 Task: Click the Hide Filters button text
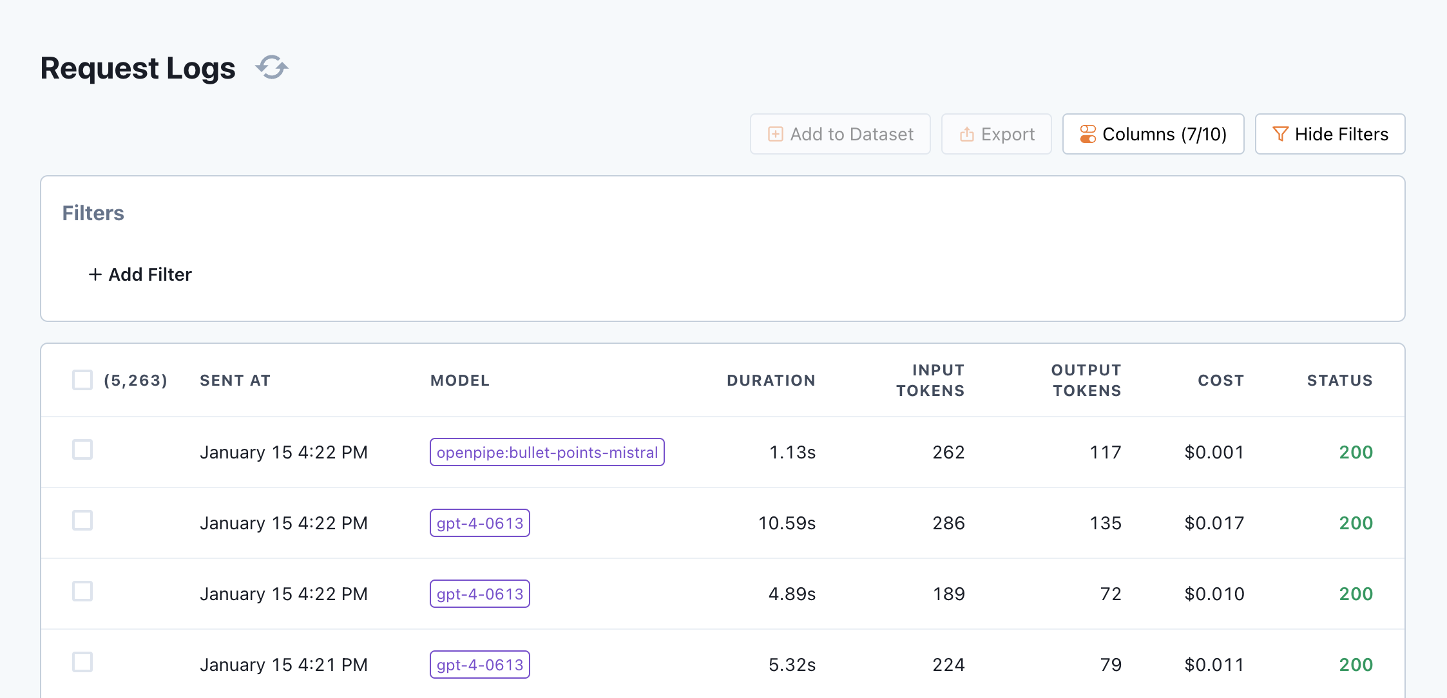click(1341, 134)
